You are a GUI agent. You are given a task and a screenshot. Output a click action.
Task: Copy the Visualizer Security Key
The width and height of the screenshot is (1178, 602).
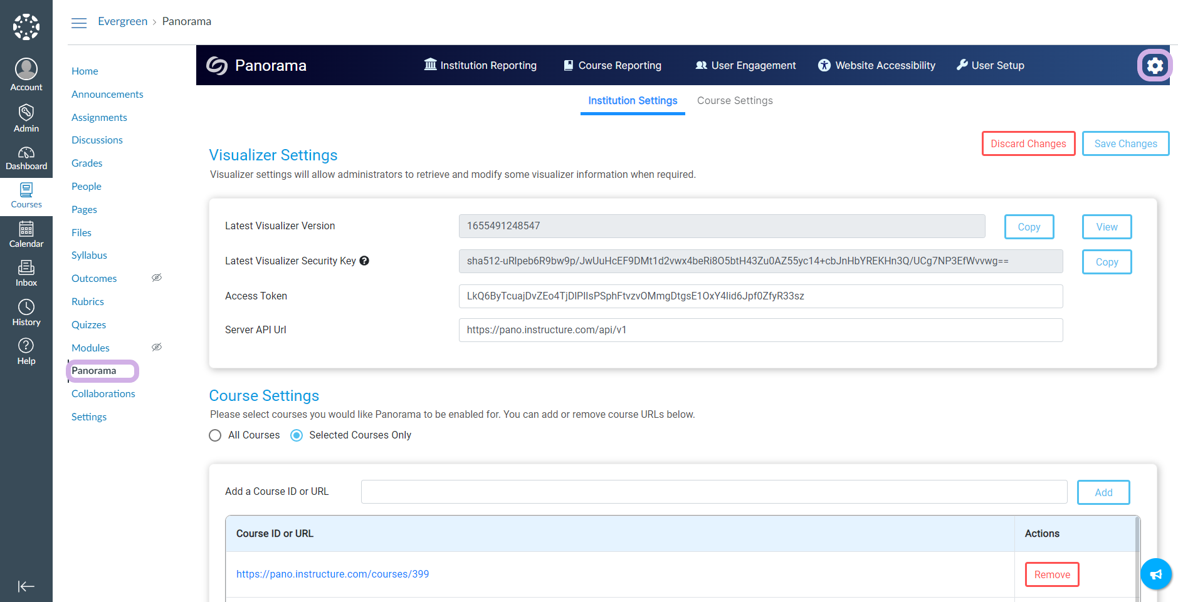coord(1107,262)
